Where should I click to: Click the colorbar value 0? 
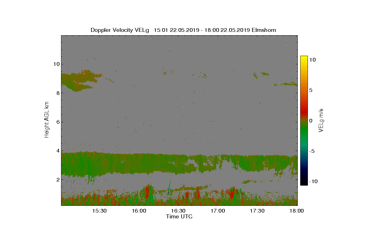311,121
